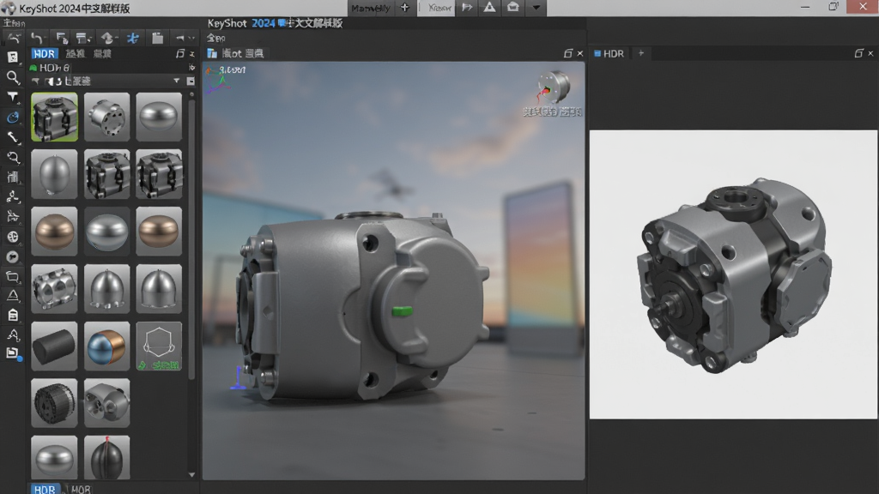The image size is (879, 494).
Task: Expand the small arrow at right of HDR item row
Action: (x=192, y=68)
